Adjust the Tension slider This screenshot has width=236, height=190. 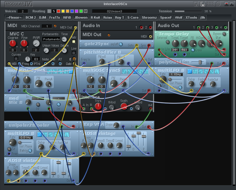click(x=188, y=11)
